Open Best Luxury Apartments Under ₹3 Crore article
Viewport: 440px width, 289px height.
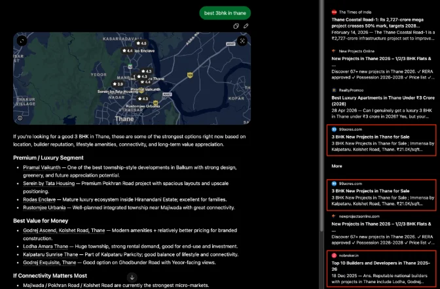pyautogui.click(x=383, y=101)
